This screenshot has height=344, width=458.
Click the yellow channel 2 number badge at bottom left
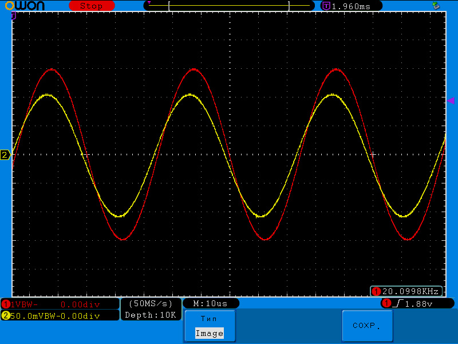(x=6, y=316)
